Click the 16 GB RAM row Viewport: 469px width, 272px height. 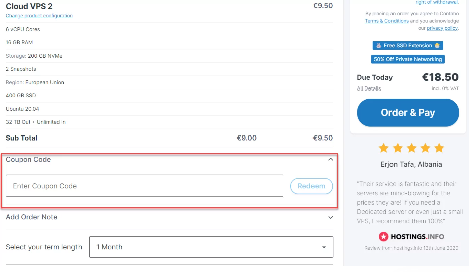point(169,42)
